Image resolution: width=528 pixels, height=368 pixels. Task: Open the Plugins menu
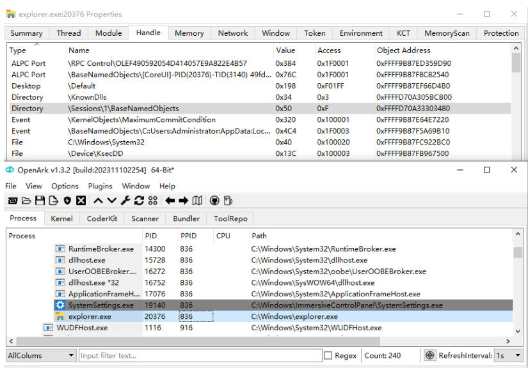tap(99, 186)
